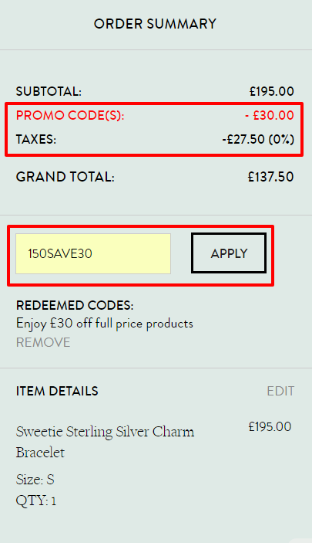Click the APPLY promo code button

tap(229, 253)
